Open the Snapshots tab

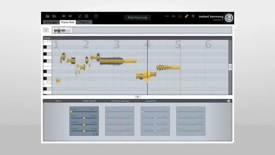click(151, 101)
